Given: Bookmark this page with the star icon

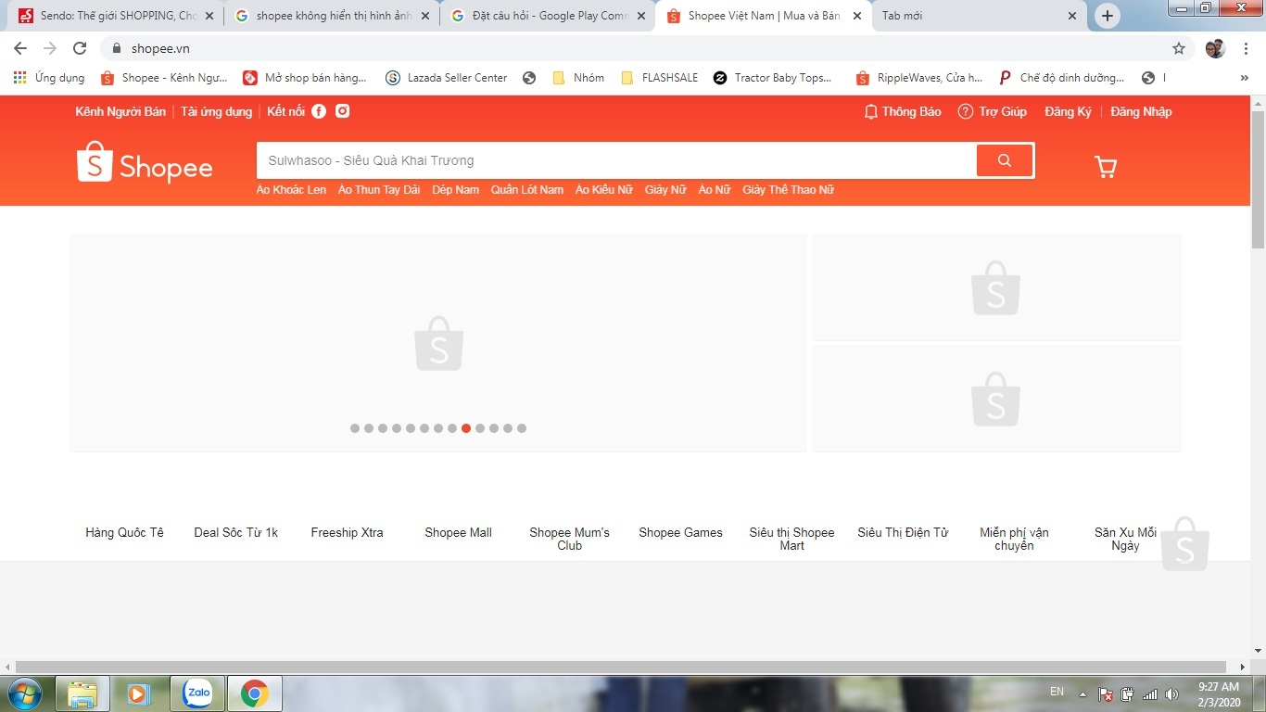Looking at the screenshot, I should point(1179,48).
